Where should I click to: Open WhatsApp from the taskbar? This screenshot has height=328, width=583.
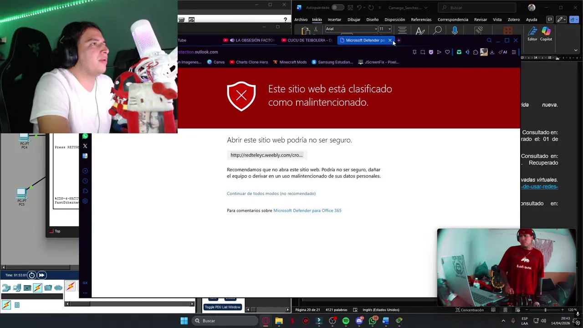tap(373, 321)
